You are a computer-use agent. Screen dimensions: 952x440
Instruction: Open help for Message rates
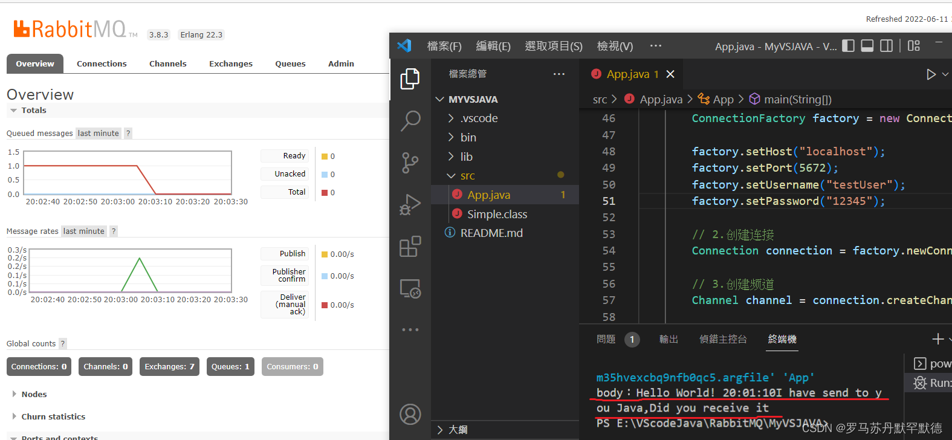[x=114, y=231]
